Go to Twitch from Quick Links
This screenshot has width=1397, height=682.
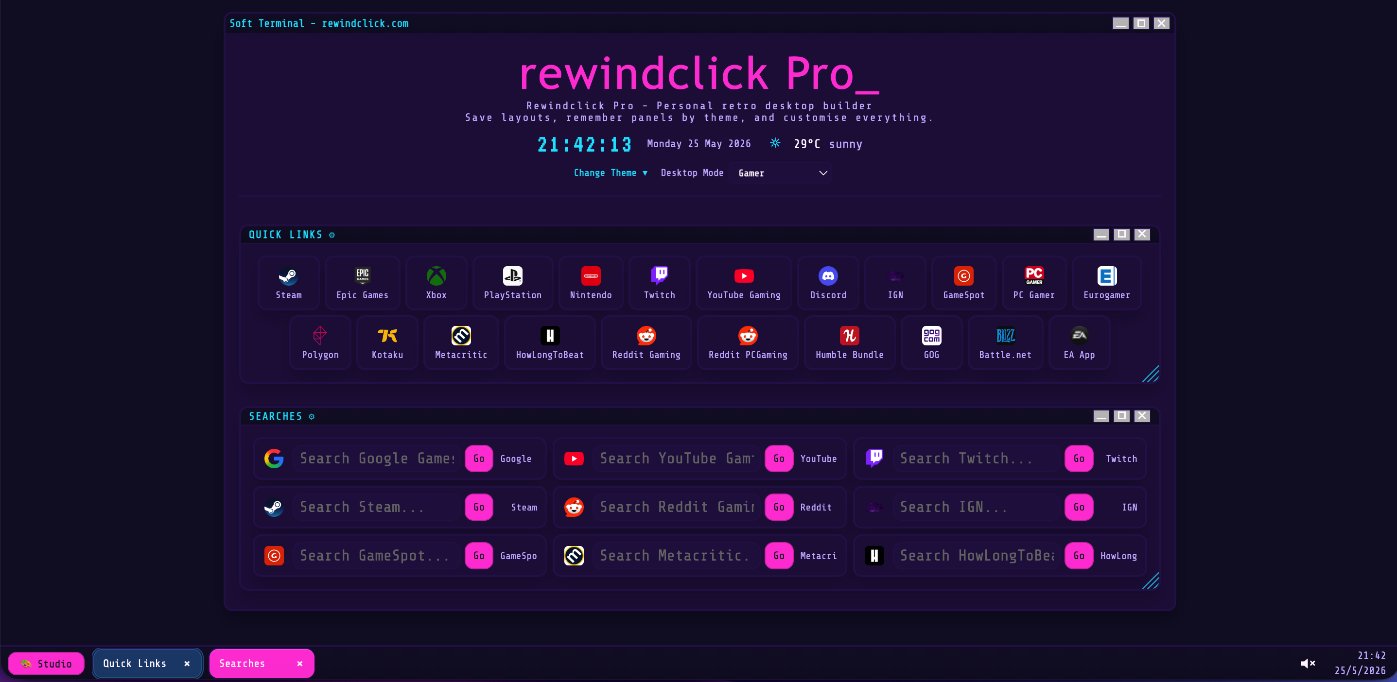660,283
